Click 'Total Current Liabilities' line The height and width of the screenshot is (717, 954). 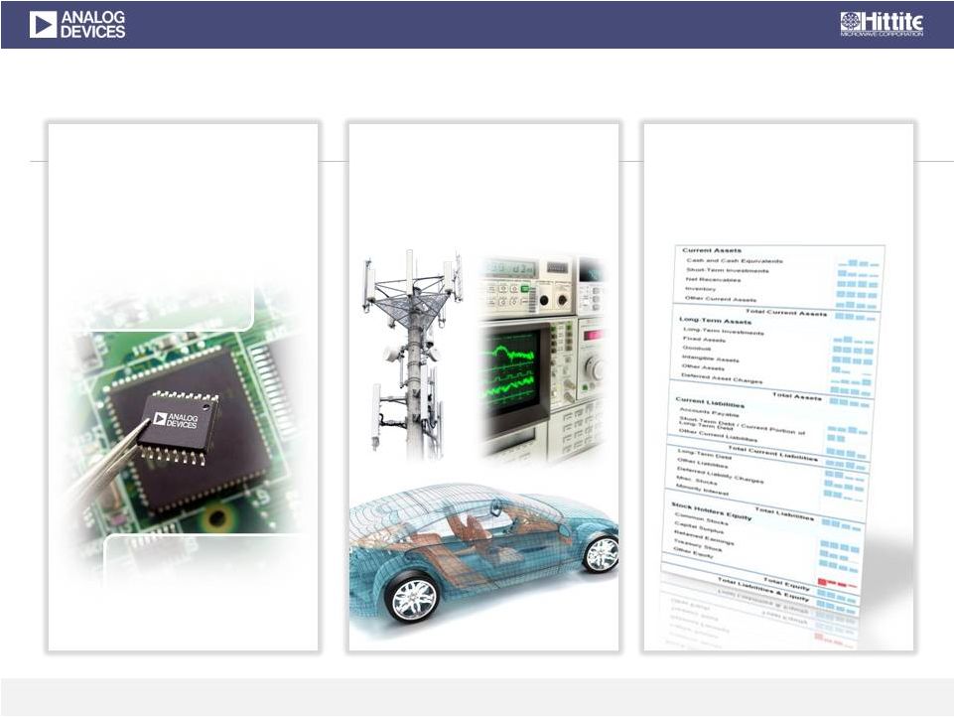[772, 454]
